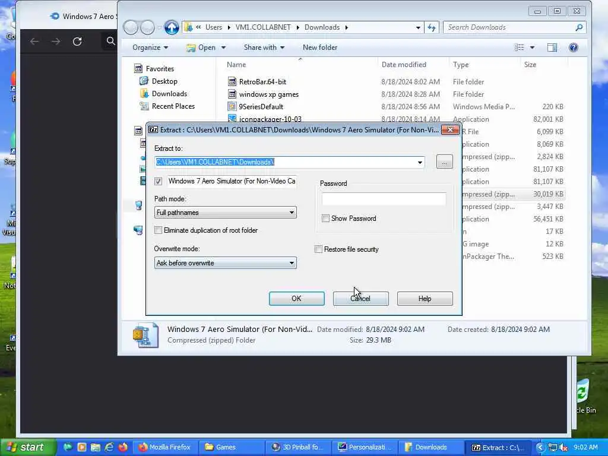Open Help in extract dialog
Viewport: 608px width, 456px height.
425,299
